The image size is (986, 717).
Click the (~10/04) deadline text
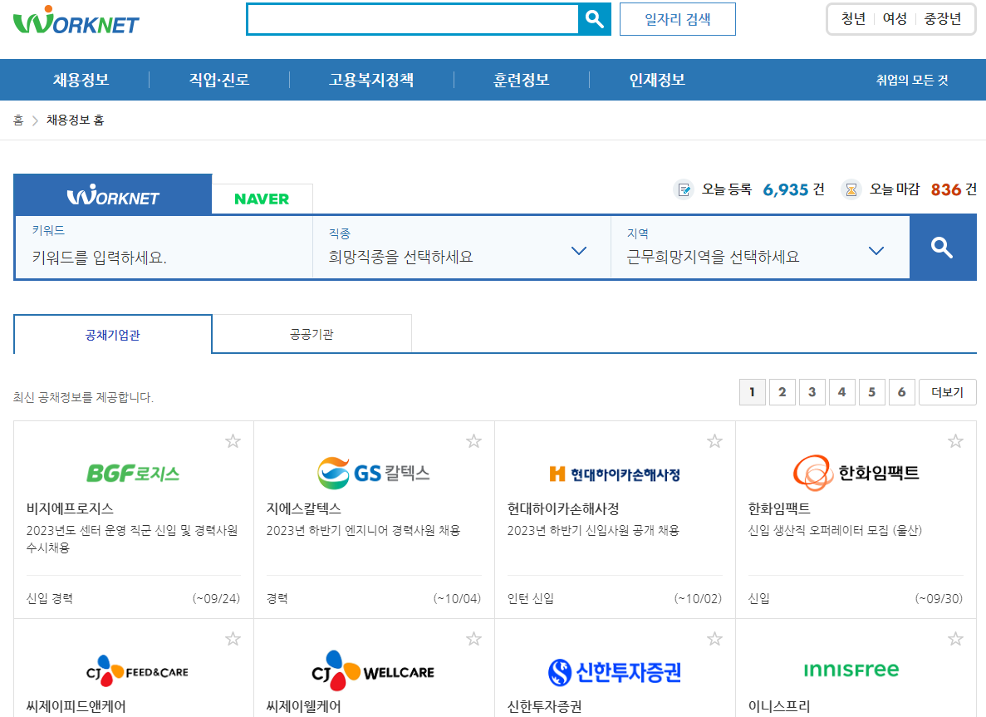457,598
